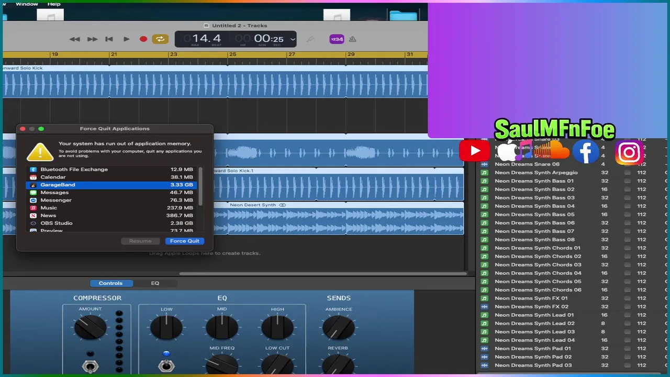This screenshot has height=377, width=670.
Task: Select Messenger row in Force Quit list
Action: tap(111, 200)
